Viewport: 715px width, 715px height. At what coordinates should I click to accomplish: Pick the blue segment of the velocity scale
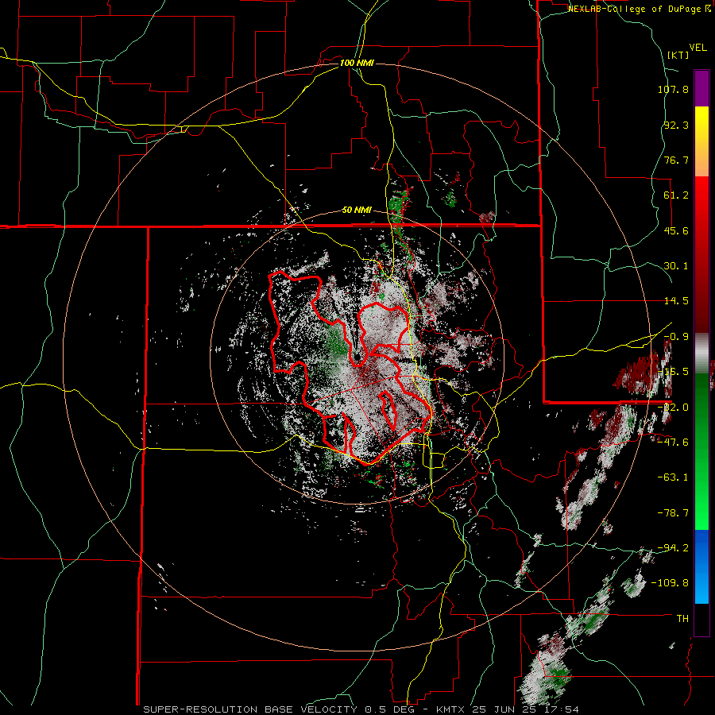(x=701, y=566)
